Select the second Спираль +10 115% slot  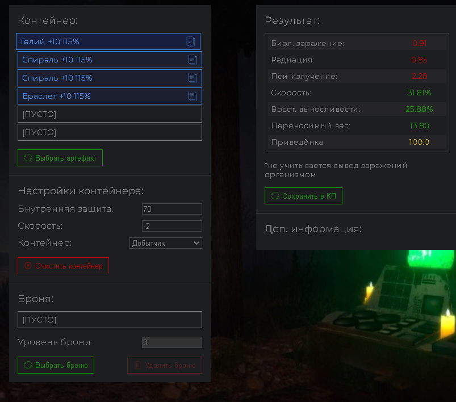(110, 78)
